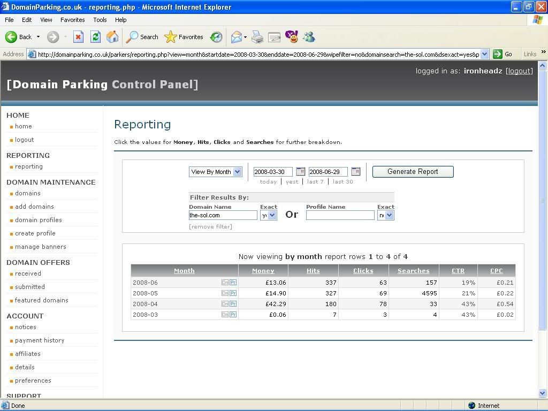Open the Yahoo Messenger toolbar icon
This screenshot has height=411, width=548.
click(292, 37)
